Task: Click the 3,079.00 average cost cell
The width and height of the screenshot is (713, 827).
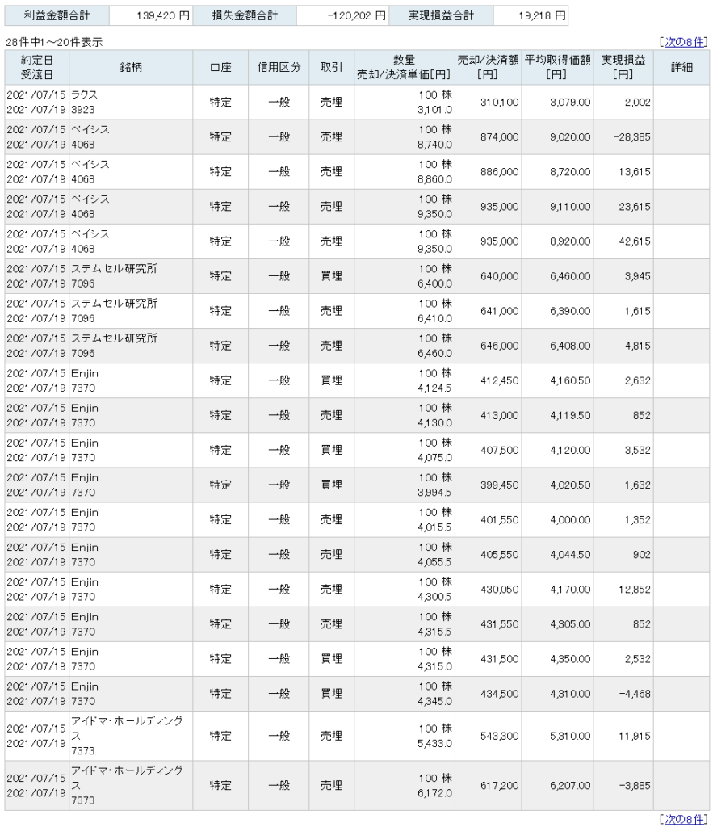Action: (x=557, y=103)
